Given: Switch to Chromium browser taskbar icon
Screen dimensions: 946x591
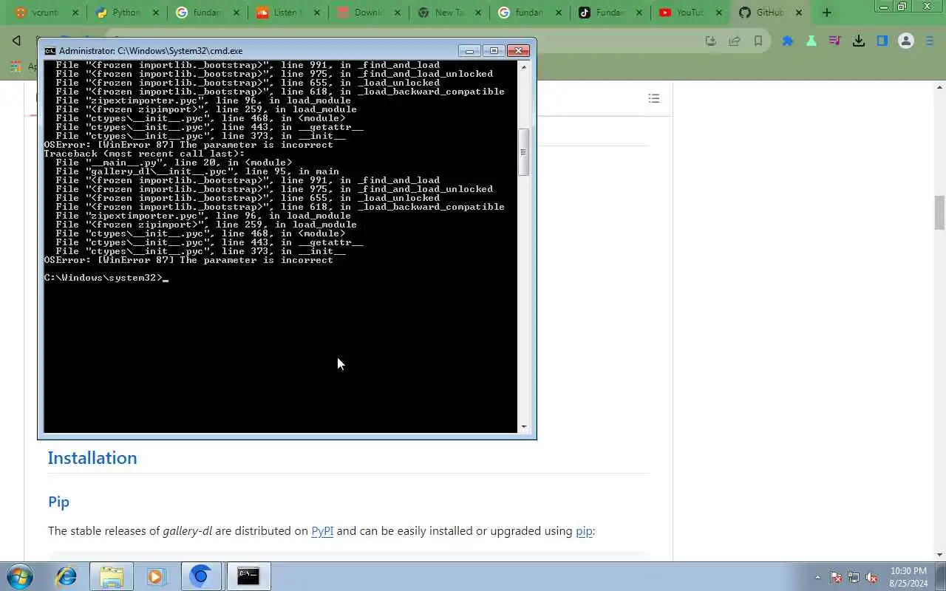Looking at the screenshot, I should (x=200, y=576).
